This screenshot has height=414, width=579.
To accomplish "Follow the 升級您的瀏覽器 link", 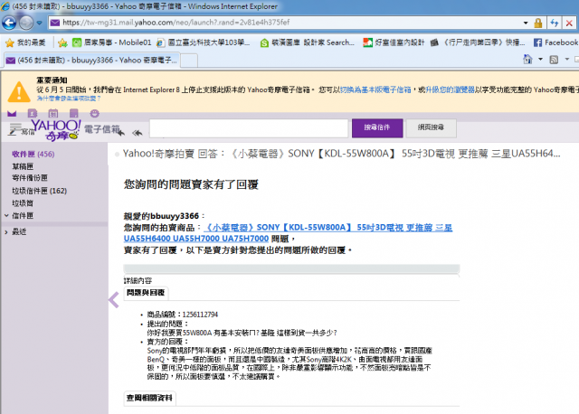I will coord(450,89).
